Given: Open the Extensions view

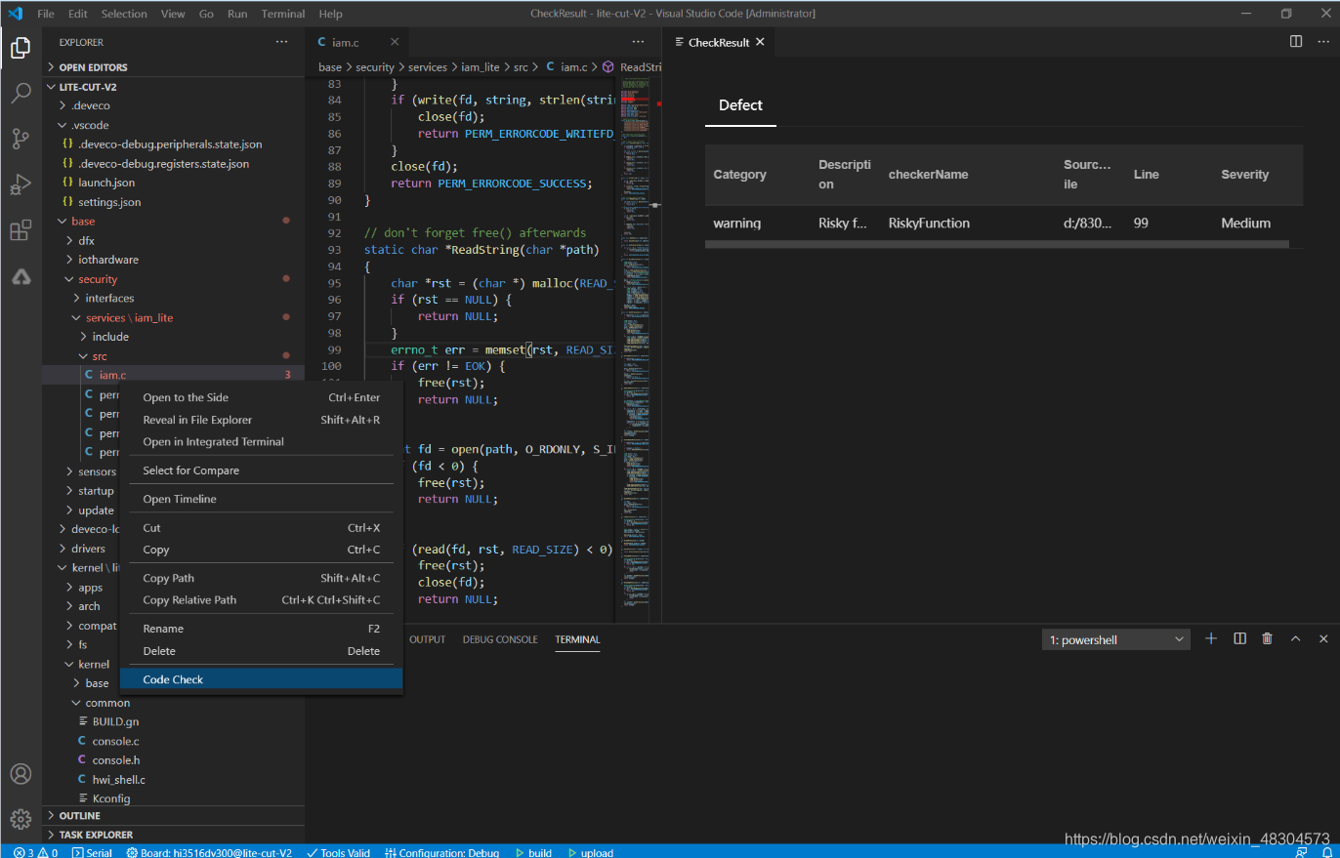Looking at the screenshot, I should (21, 231).
